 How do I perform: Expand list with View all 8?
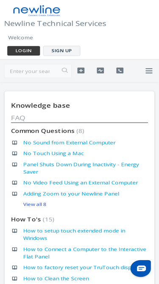35,204
